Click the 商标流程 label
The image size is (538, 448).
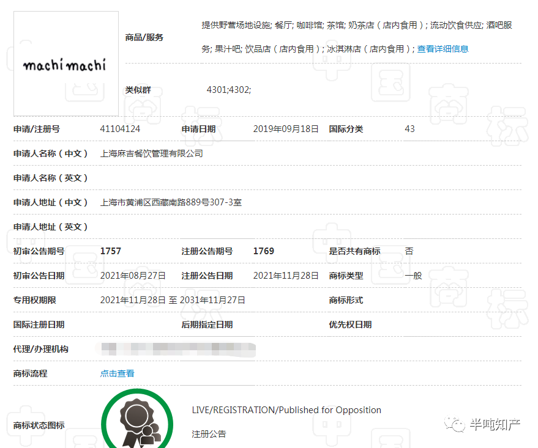pyautogui.click(x=30, y=373)
